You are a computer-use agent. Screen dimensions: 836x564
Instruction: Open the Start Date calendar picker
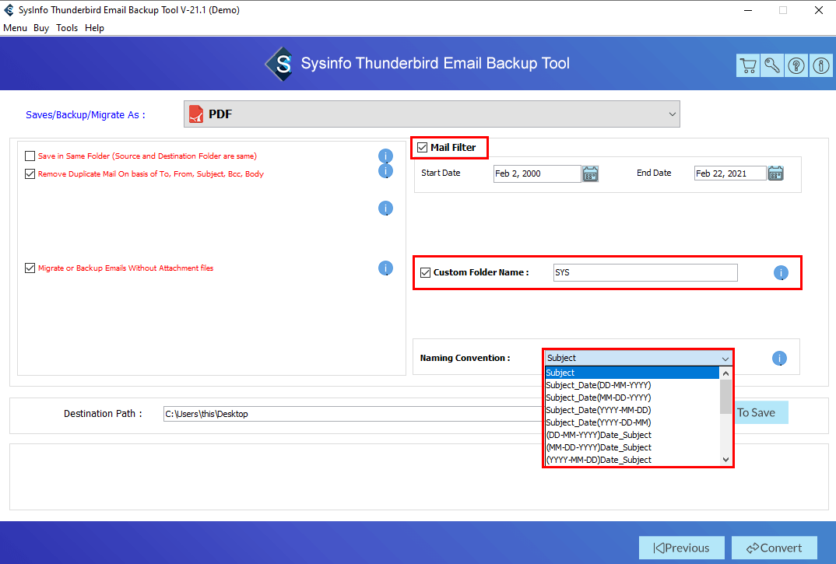point(591,173)
